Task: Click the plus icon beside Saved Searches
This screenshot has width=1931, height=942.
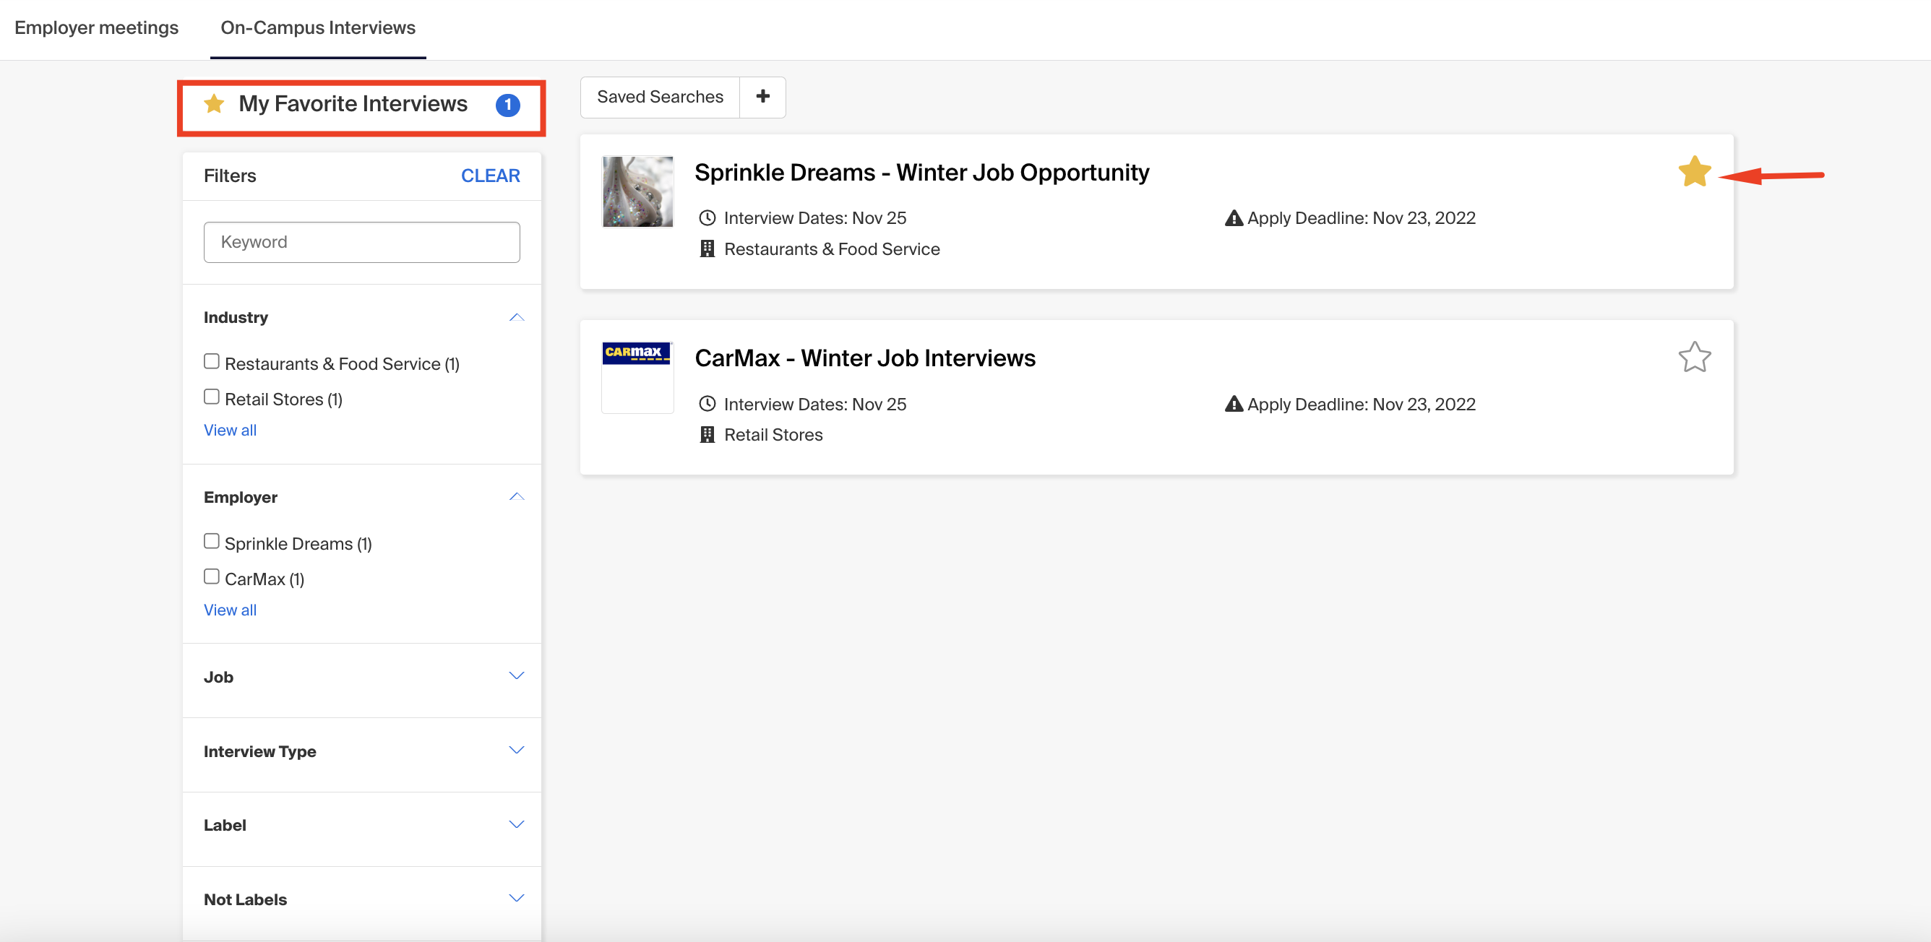Action: pyautogui.click(x=762, y=97)
